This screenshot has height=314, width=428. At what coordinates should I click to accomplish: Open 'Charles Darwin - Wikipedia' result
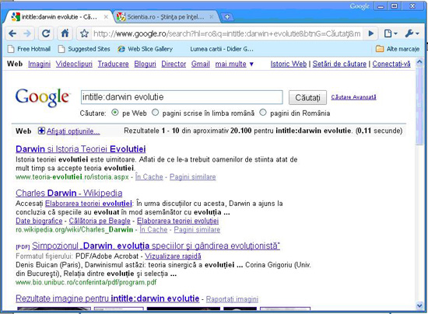tap(69, 193)
